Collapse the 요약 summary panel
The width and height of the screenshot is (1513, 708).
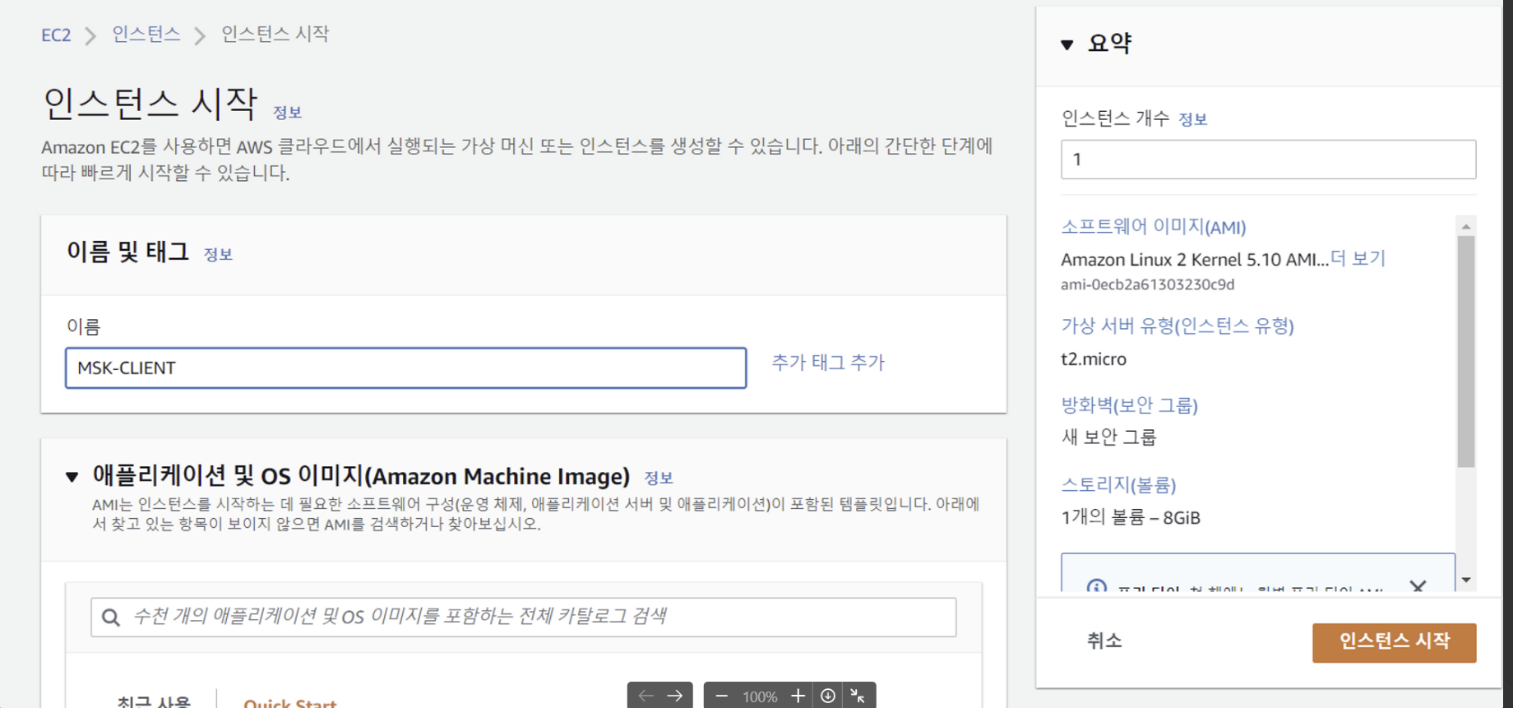tap(1067, 44)
